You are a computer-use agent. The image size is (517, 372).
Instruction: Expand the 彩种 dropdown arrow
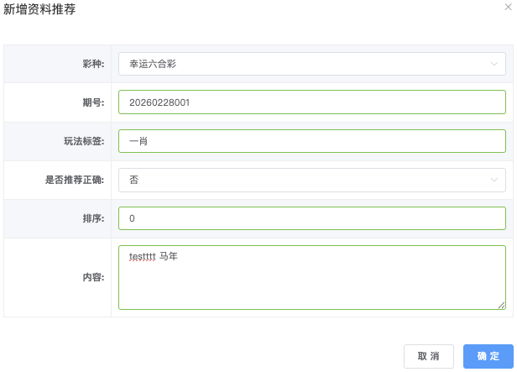click(x=493, y=63)
